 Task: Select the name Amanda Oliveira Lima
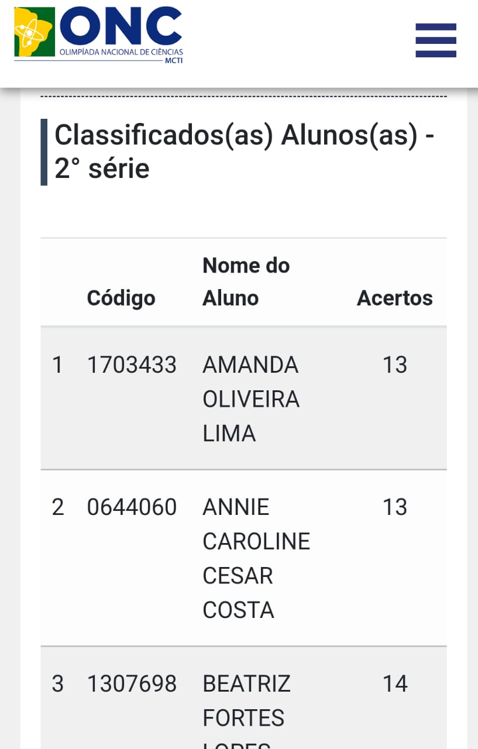[250, 399]
